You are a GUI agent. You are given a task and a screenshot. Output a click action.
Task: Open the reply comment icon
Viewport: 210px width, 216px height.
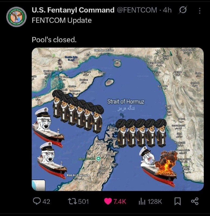pyautogui.click(x=37, y=201)
